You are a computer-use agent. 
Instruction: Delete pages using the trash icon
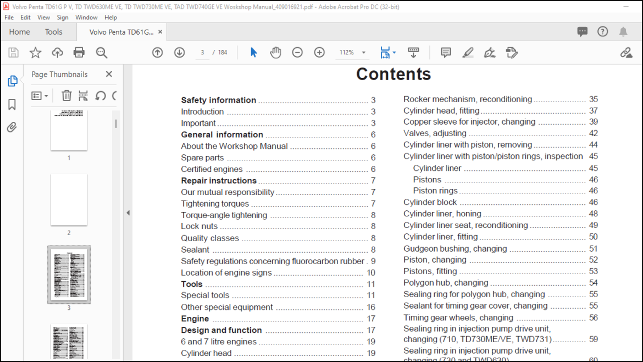[66, 96]
